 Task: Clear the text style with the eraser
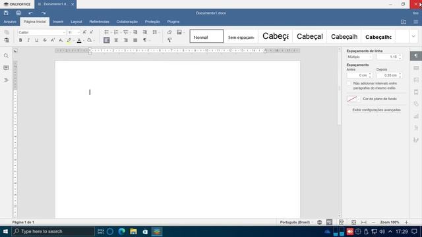169,32
